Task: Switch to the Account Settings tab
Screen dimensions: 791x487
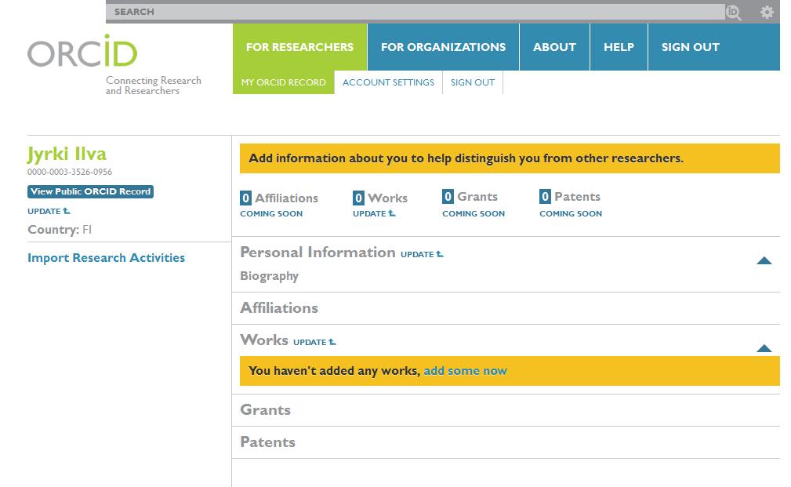Action: click(x=388, y=82)
